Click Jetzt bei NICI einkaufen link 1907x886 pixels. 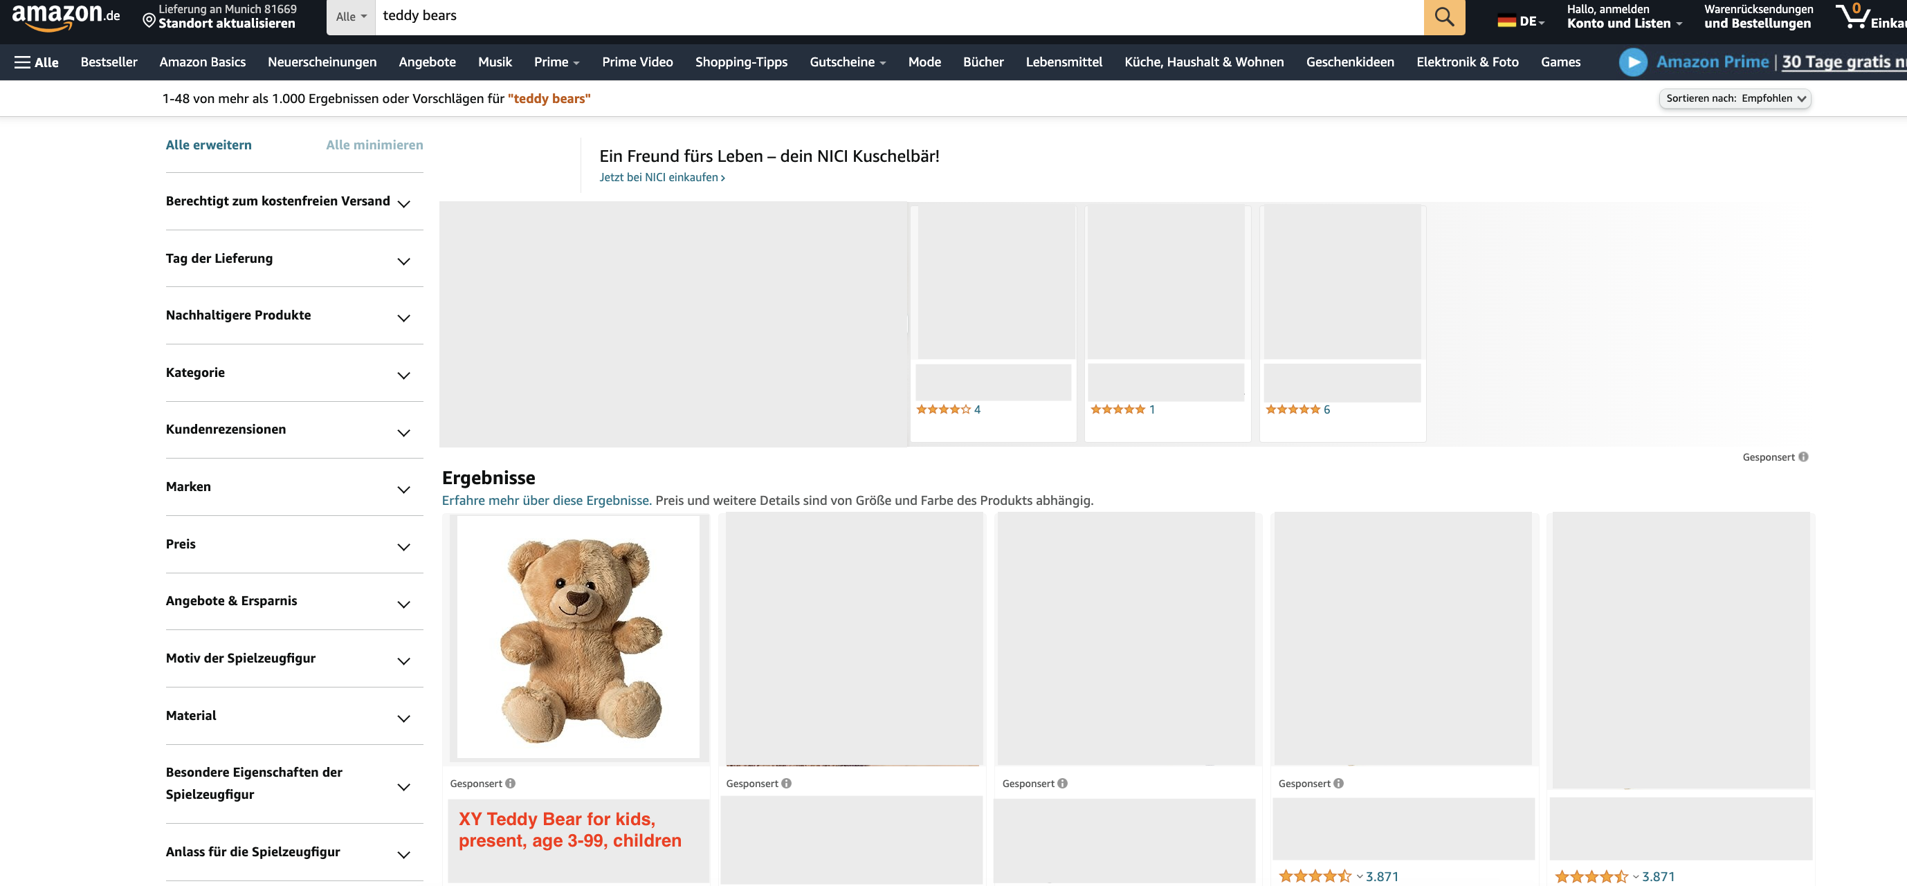(661, 178)
